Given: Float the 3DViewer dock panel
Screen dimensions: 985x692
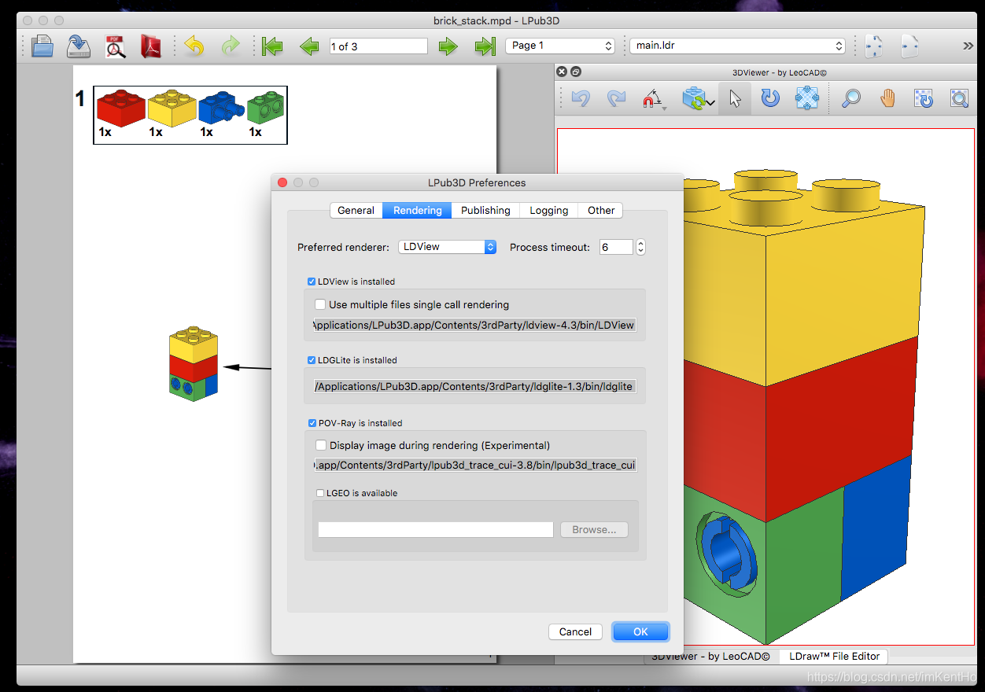Looking at the screenshot, I should [x=576, y=72].
